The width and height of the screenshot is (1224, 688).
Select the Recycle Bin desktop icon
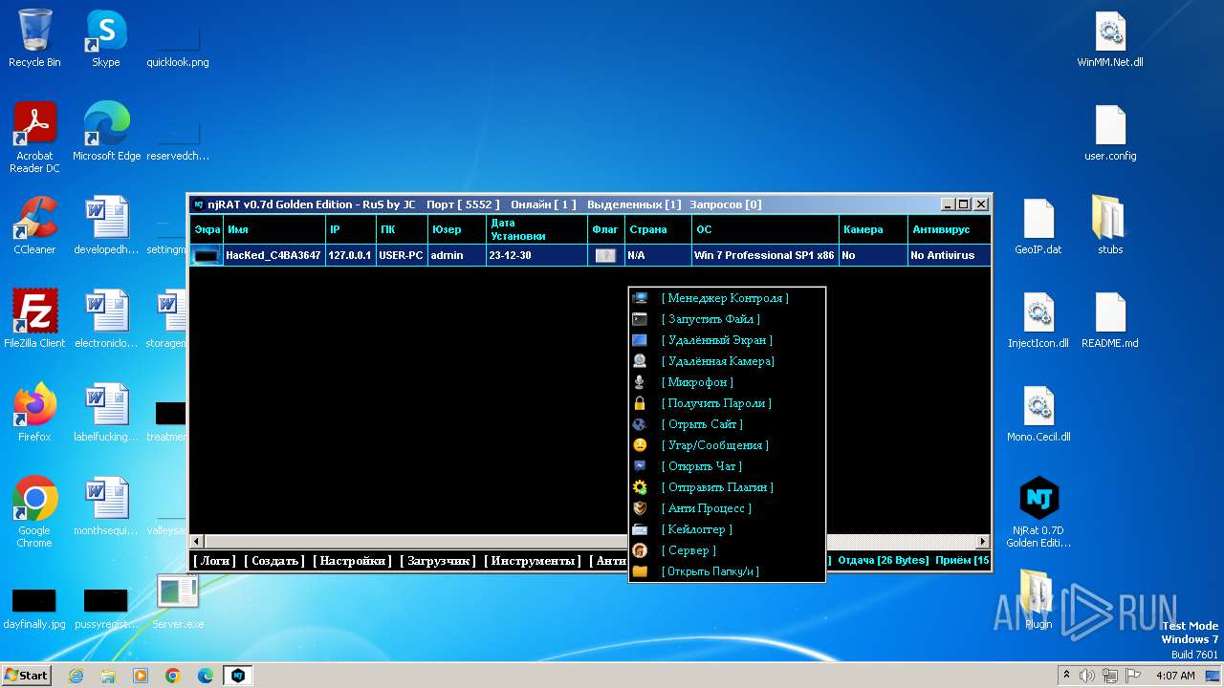[34, 39]
